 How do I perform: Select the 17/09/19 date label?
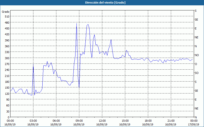(194, 124)
